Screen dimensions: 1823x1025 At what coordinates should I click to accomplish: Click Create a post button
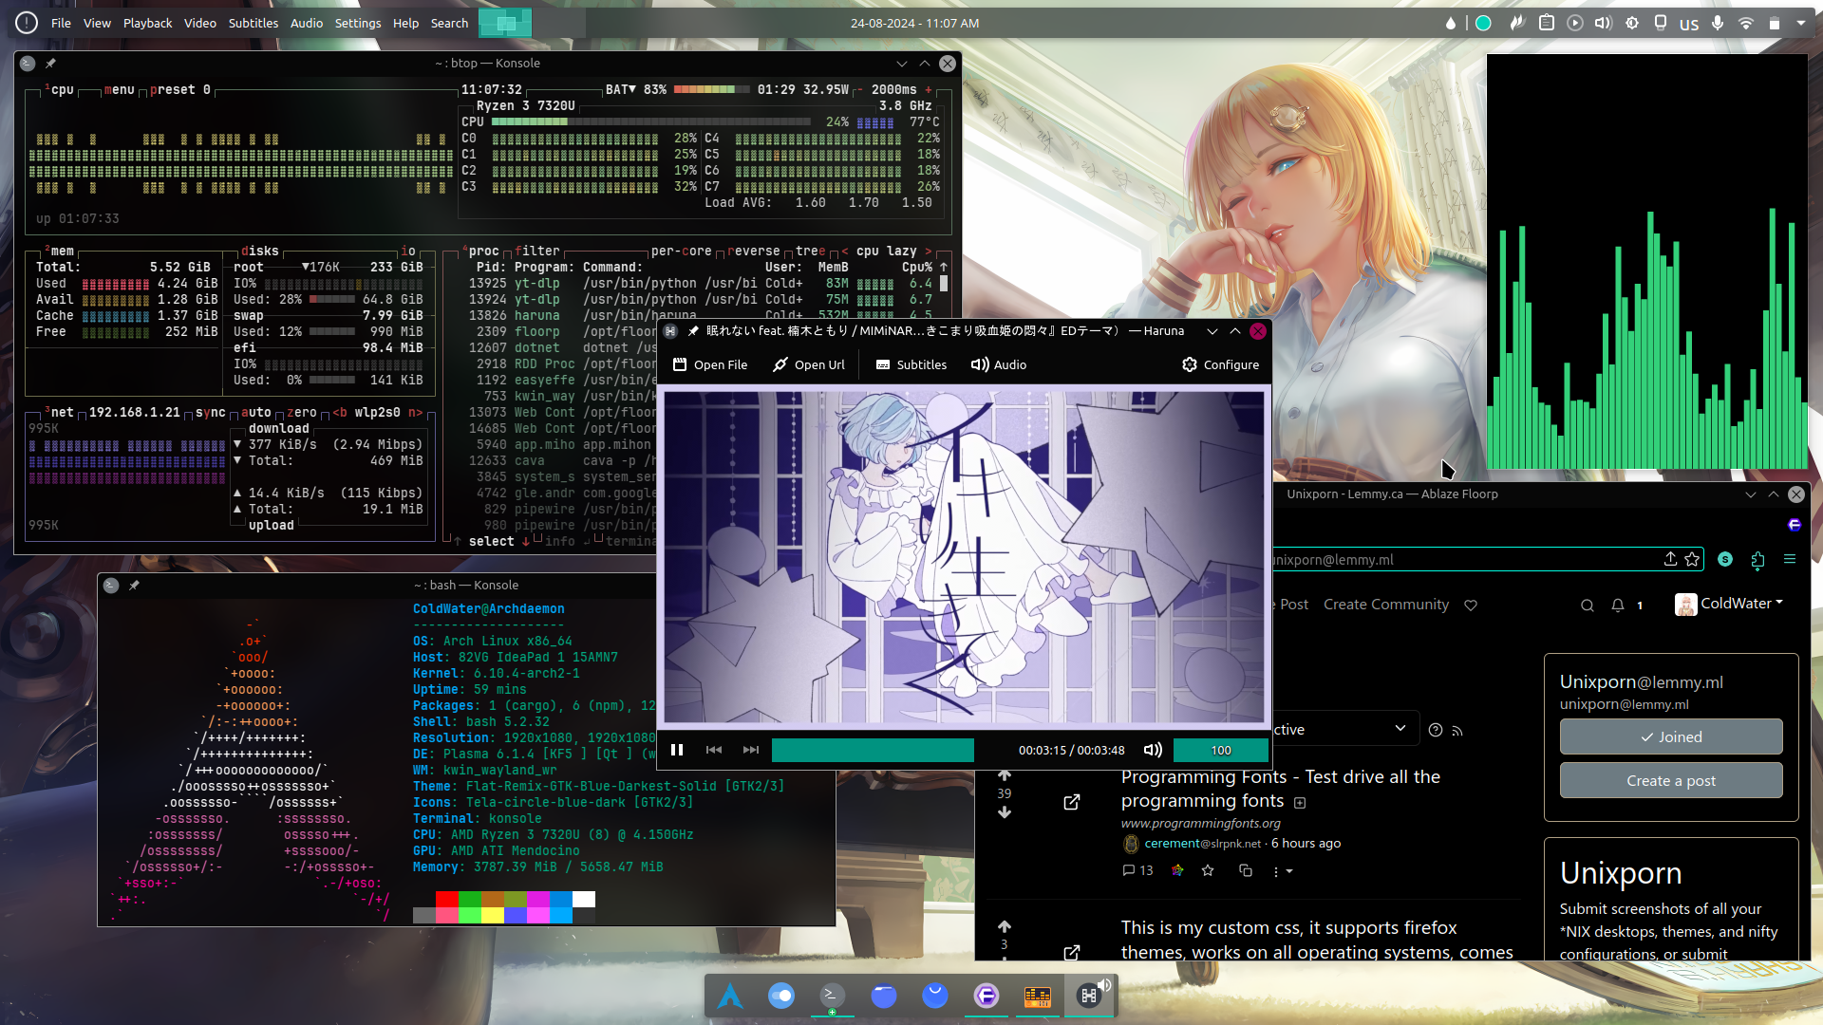point(1671,780)
